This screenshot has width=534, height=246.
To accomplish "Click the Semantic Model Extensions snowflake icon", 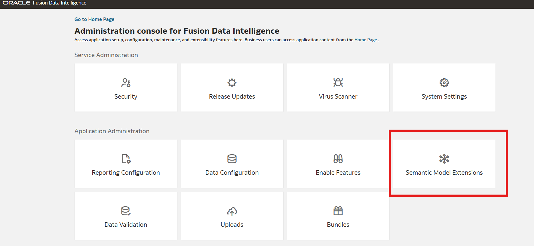I will click(444, 159).
